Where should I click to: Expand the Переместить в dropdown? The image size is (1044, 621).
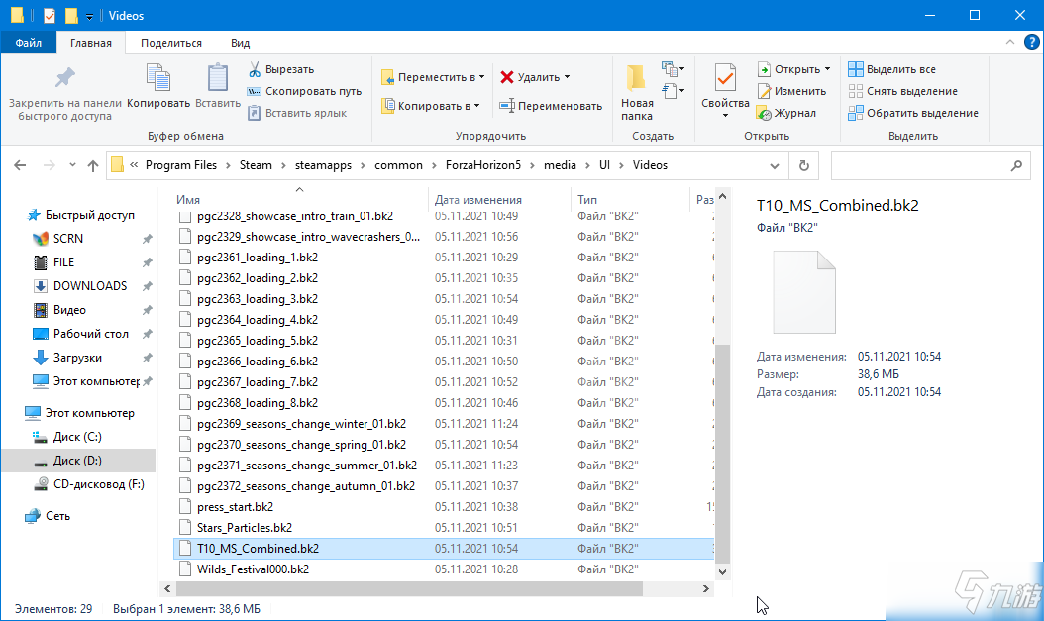[x=482, y=77]
